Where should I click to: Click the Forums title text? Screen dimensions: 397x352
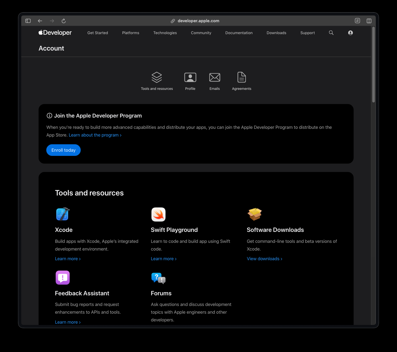(161, 293)
